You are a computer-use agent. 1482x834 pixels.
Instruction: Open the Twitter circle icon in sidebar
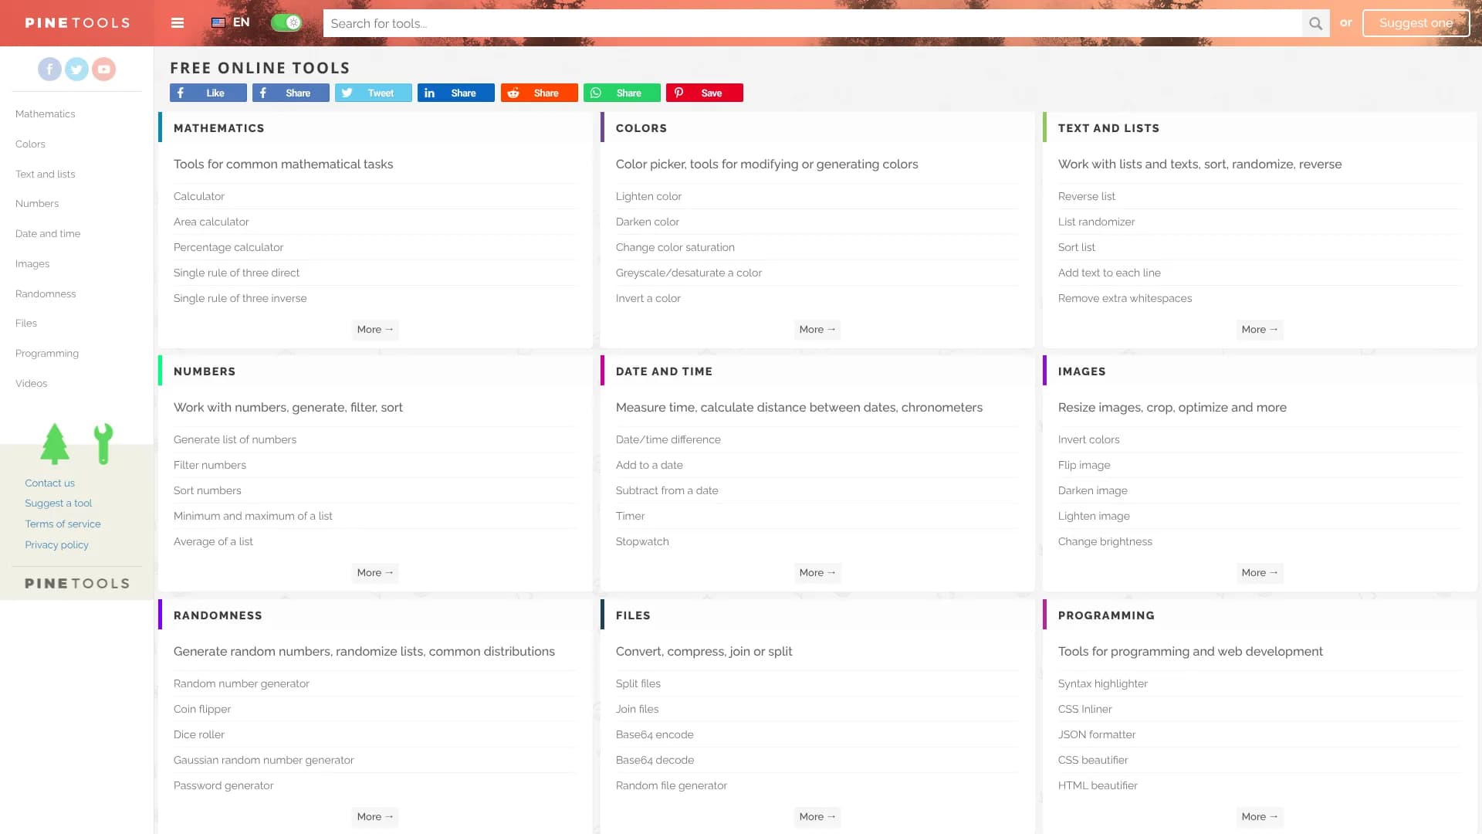(x=76, y=69)
